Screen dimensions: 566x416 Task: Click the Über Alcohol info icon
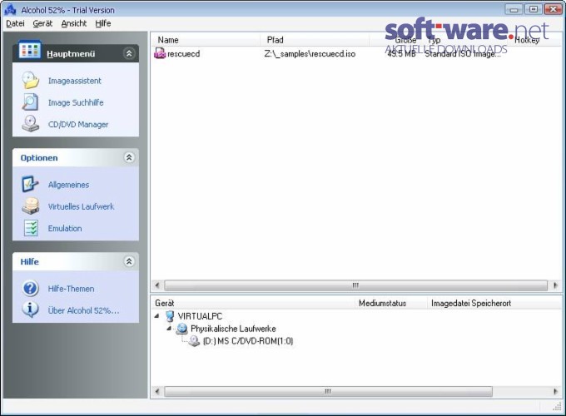point(30,310)
